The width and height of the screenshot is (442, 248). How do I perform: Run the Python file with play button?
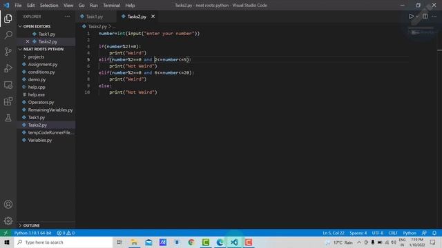click(x=412, y=17)
